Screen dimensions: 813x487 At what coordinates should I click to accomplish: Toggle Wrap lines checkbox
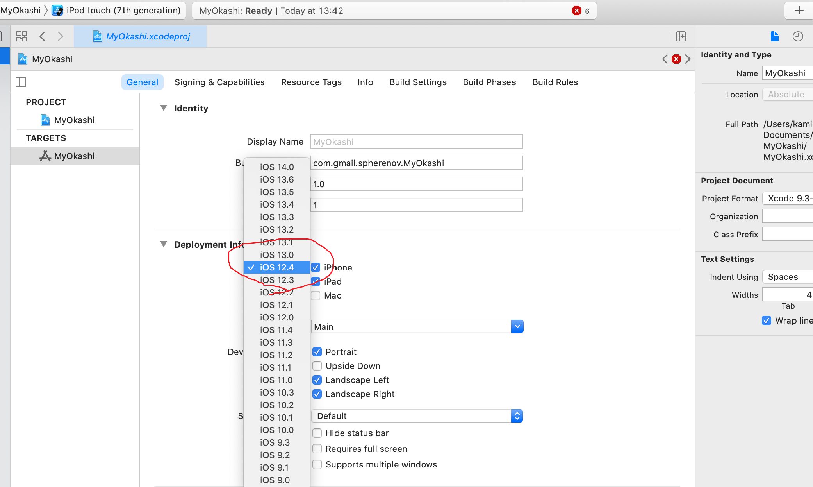click(767, 320)
